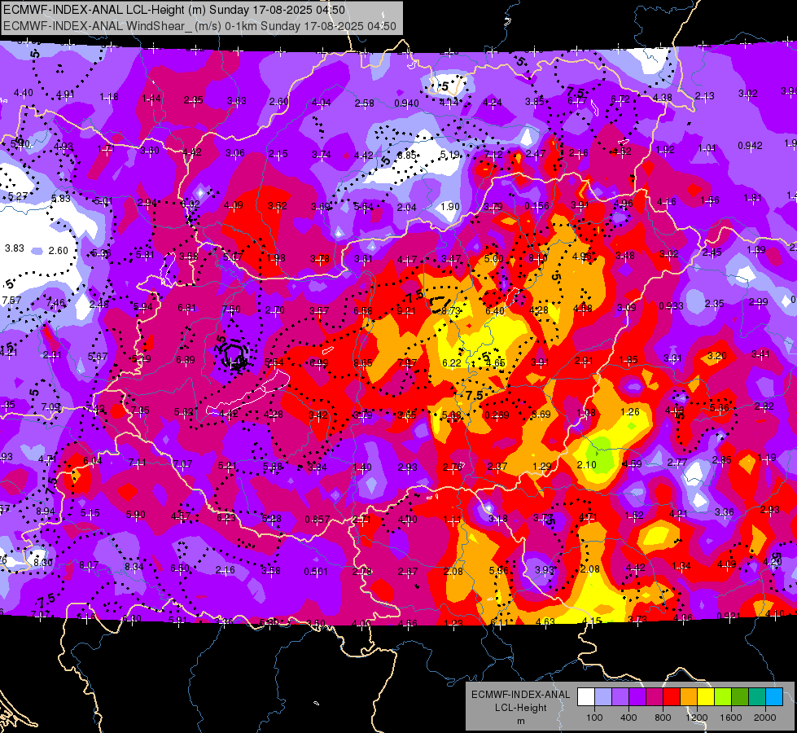
Task: Click the '1200' legend scale label
Action: click(x=696, y=718)
